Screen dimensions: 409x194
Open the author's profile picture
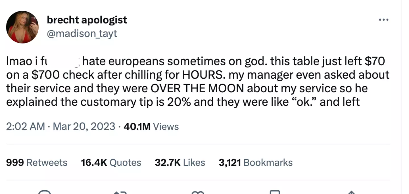click(22, 27)
